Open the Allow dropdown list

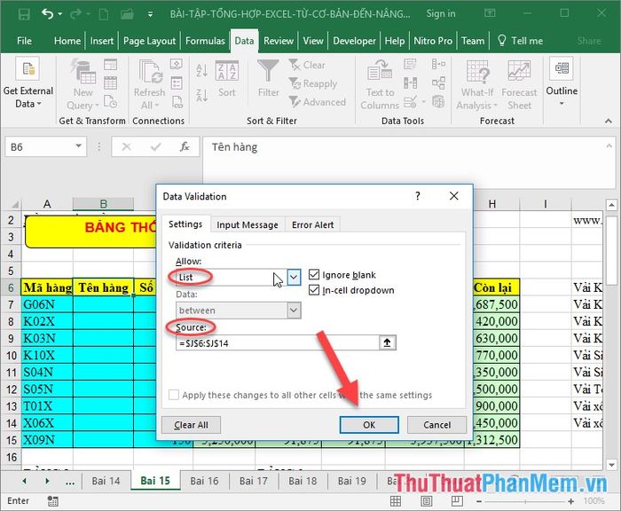294,278
